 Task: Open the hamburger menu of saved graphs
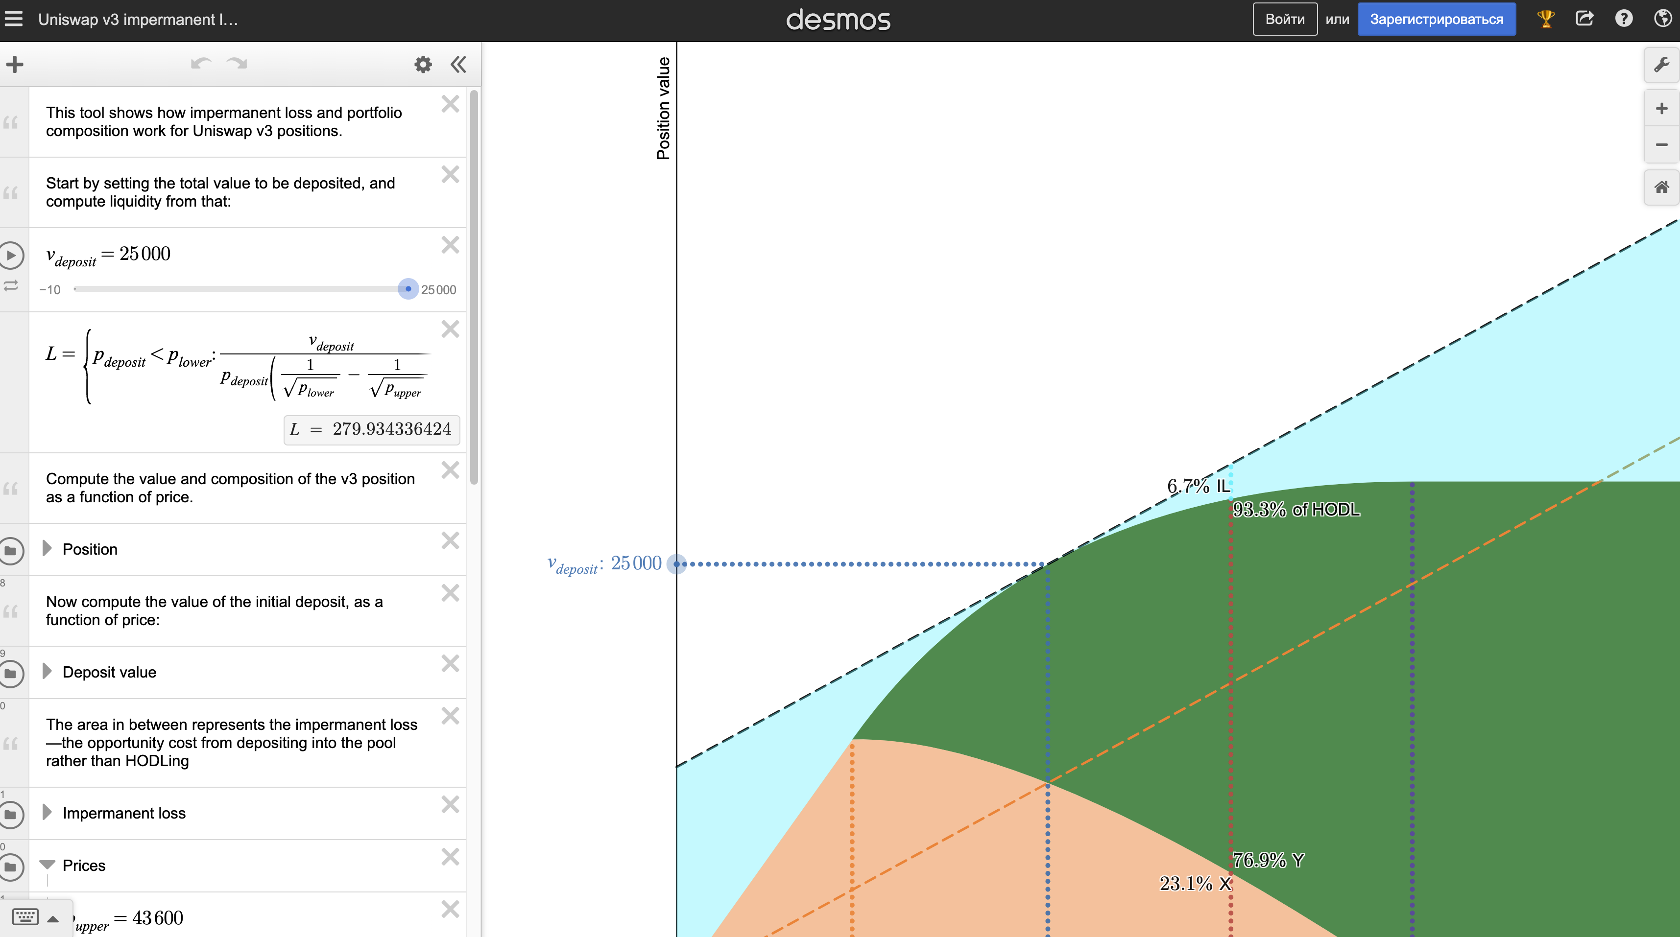14,19
